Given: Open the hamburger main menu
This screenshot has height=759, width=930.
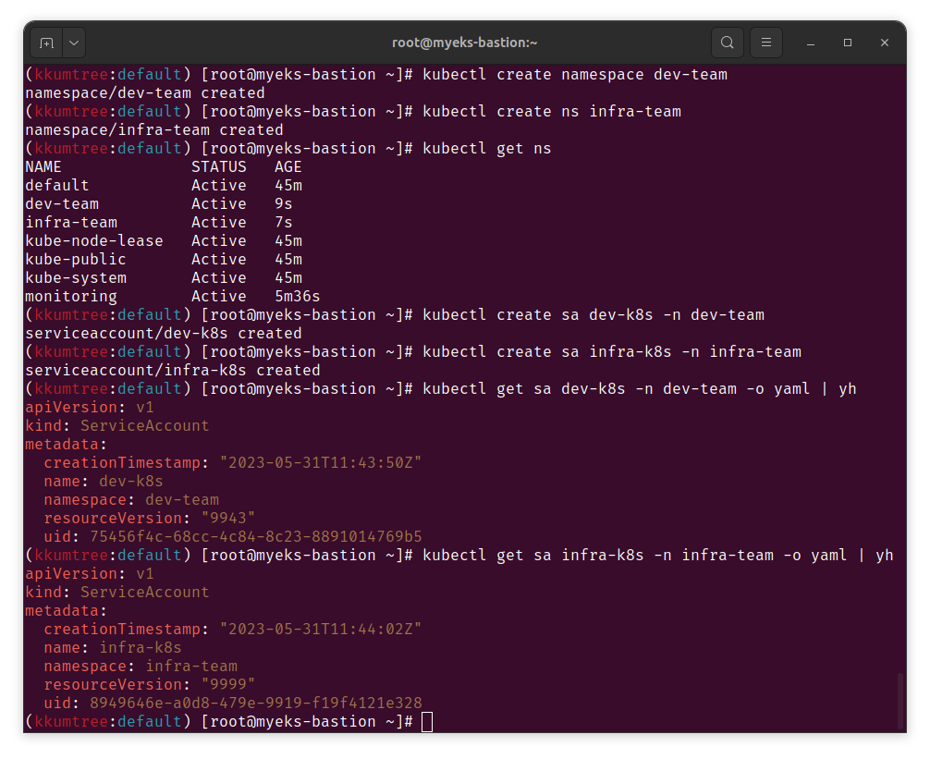Looking at the screenshot, I should pyautogui.click(x=766, y=43).
